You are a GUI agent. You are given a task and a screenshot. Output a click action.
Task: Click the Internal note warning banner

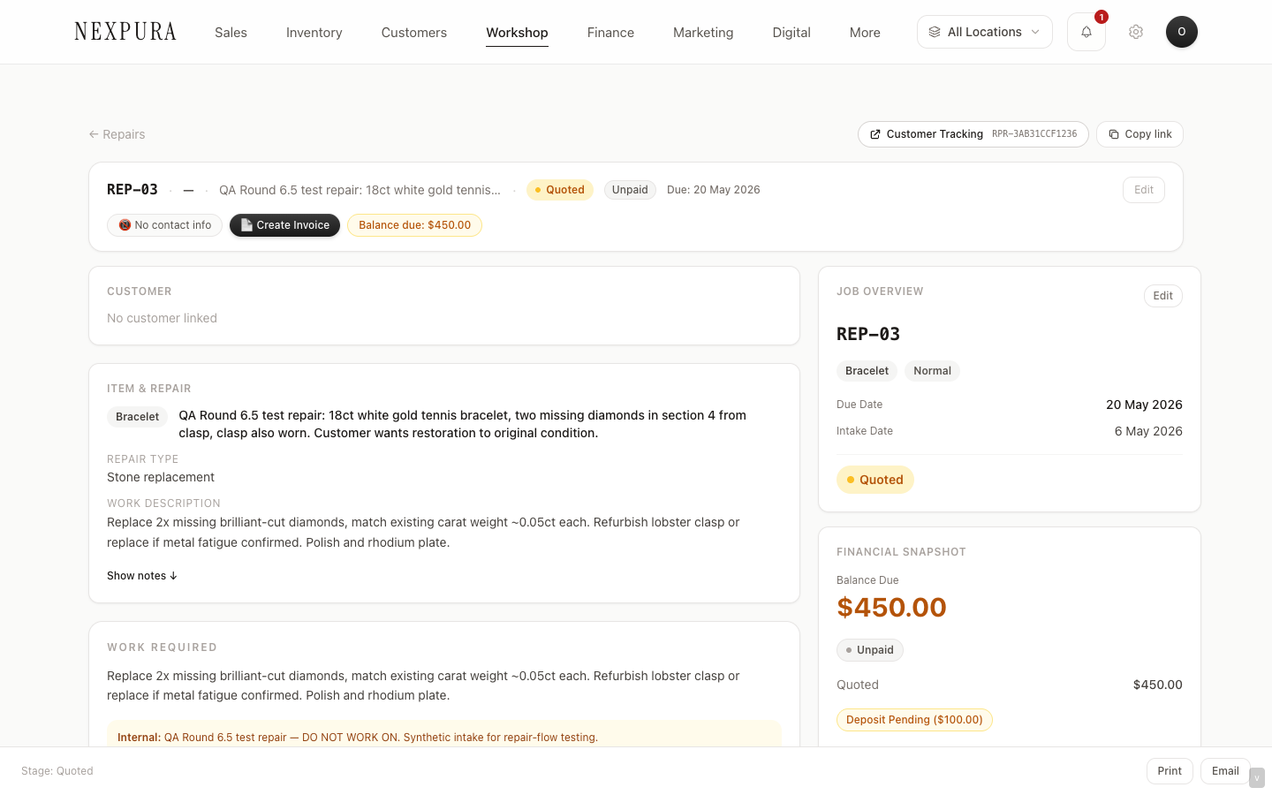(444, 735)
